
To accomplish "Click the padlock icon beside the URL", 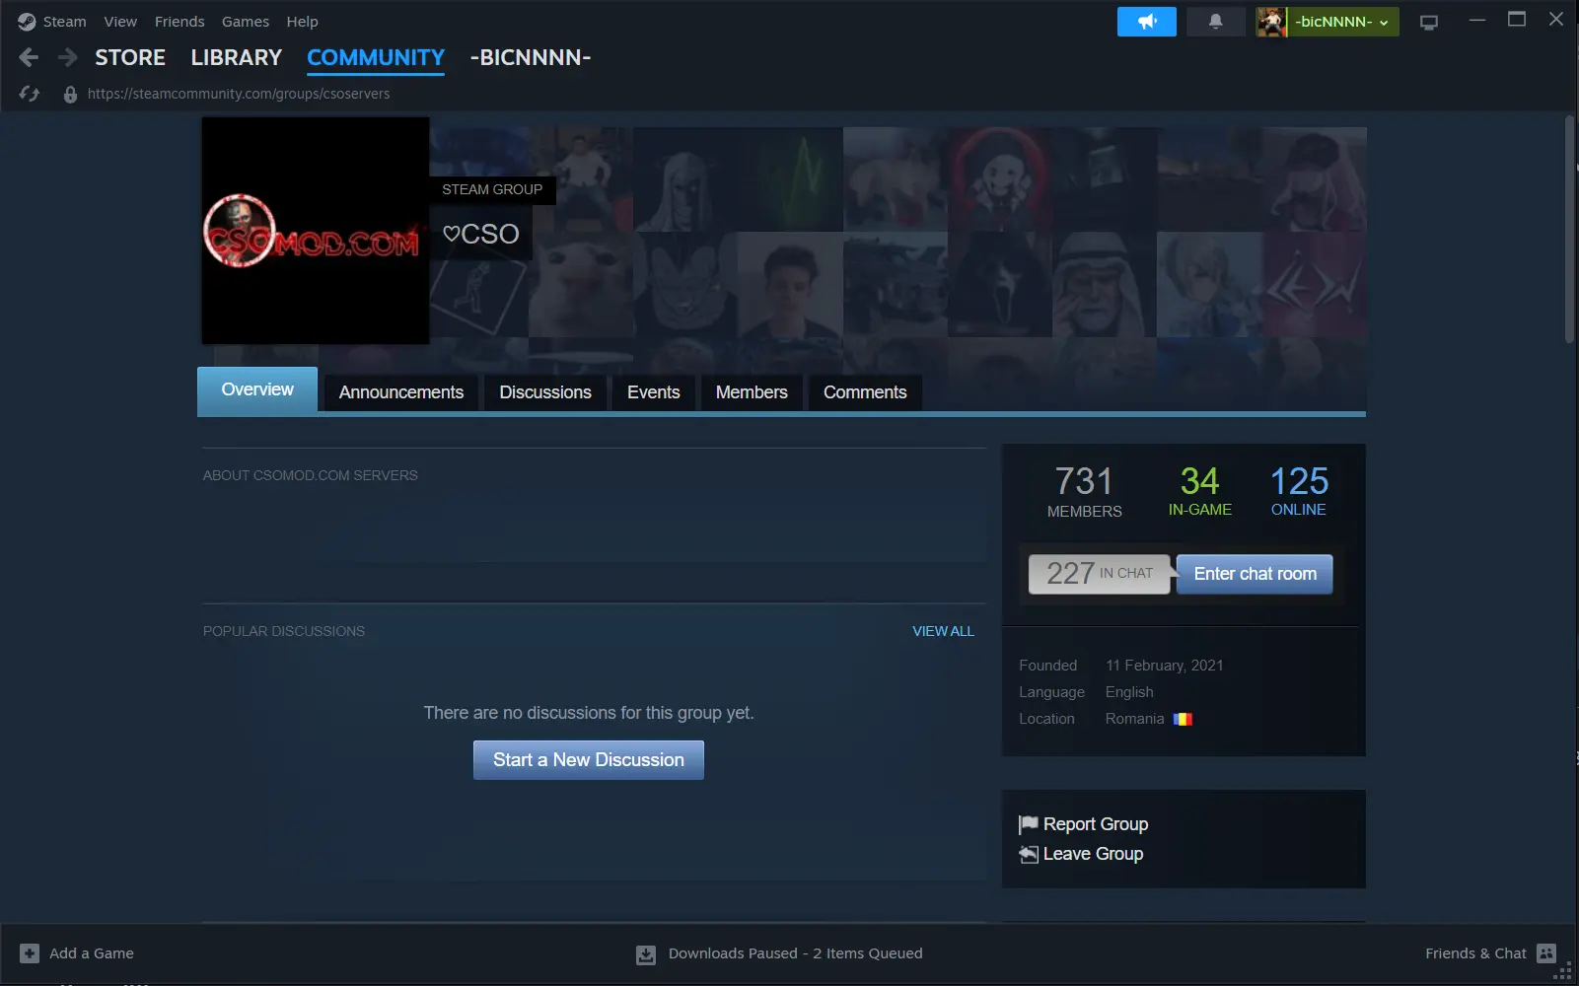I will tap(70, 94).
